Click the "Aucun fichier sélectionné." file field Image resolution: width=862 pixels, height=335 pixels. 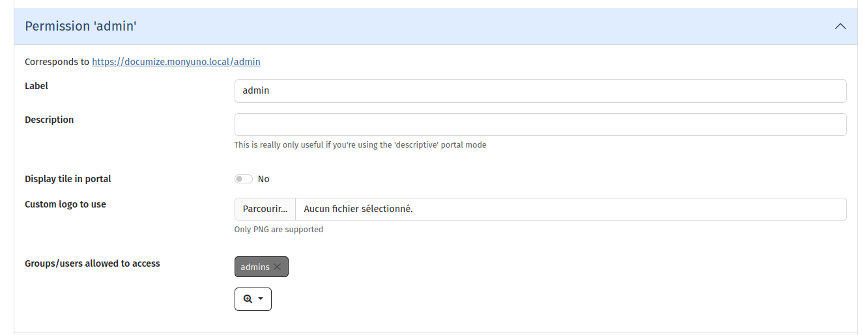click(570, 209)
